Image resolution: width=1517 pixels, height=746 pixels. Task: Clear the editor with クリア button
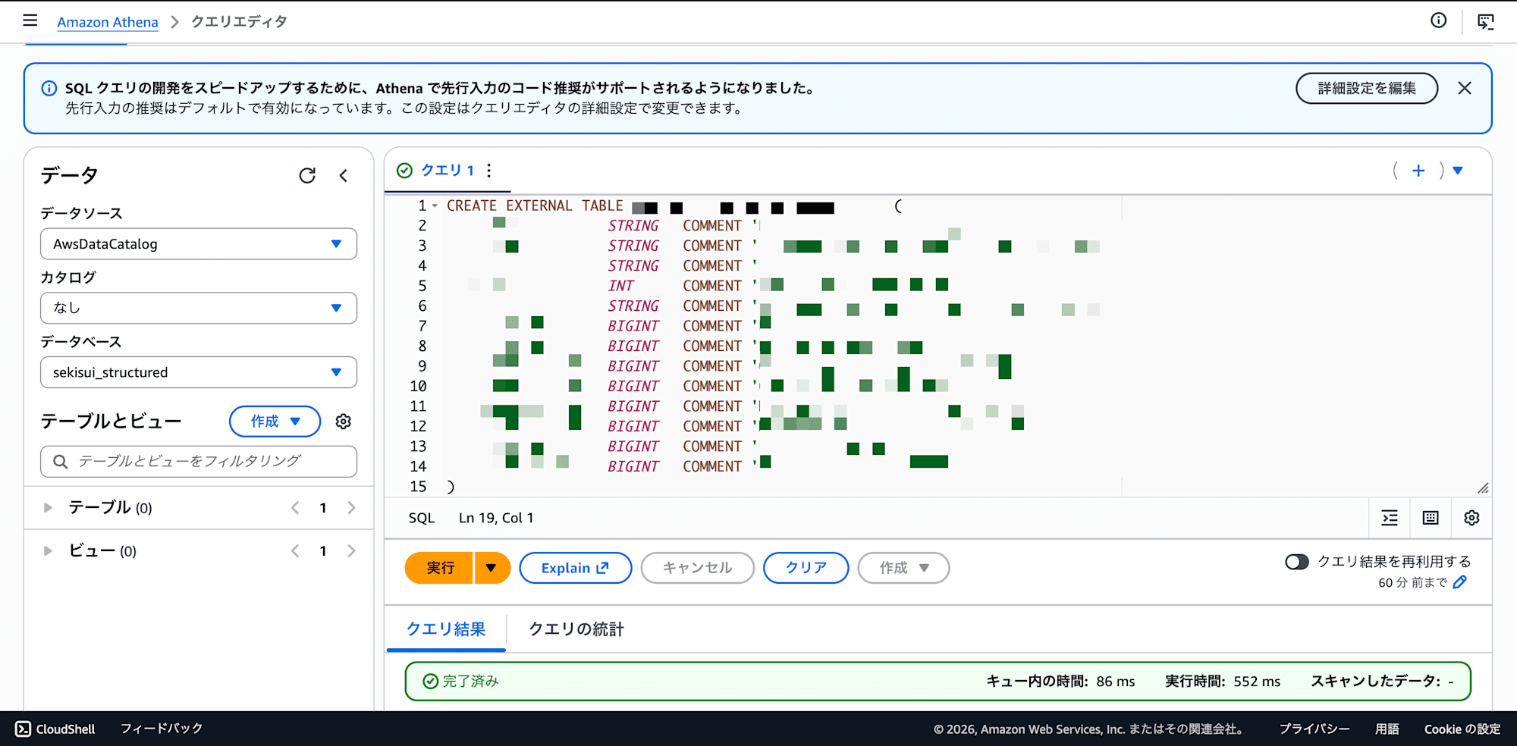(x=806, y=568)
